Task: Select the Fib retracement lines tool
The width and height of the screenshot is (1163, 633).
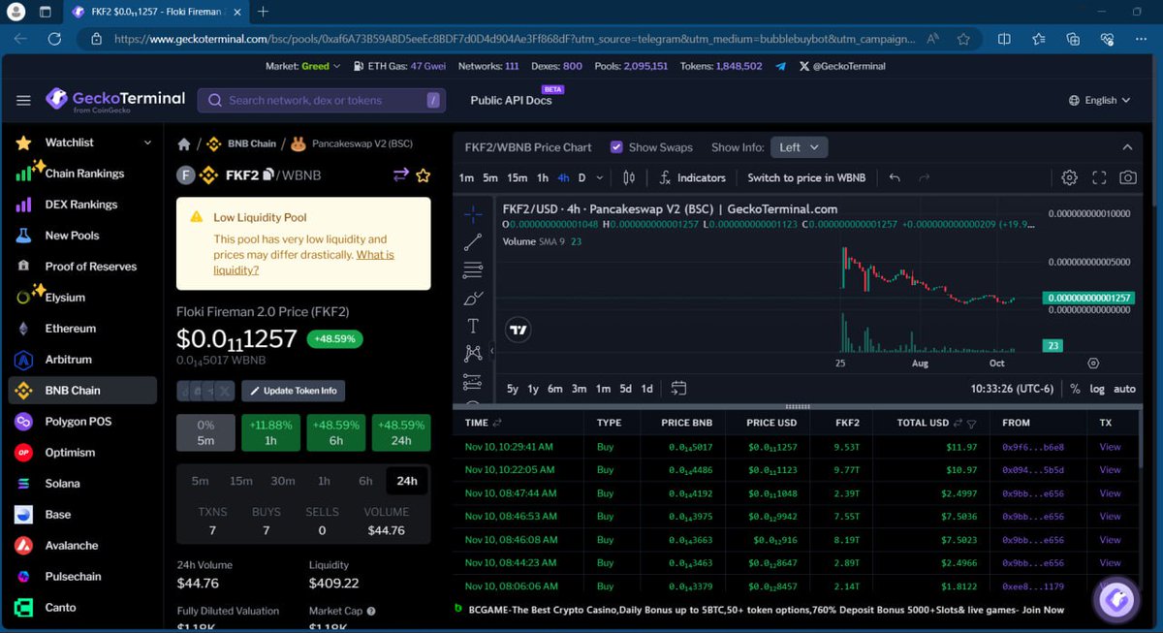Action: click(x=473, y=269)
